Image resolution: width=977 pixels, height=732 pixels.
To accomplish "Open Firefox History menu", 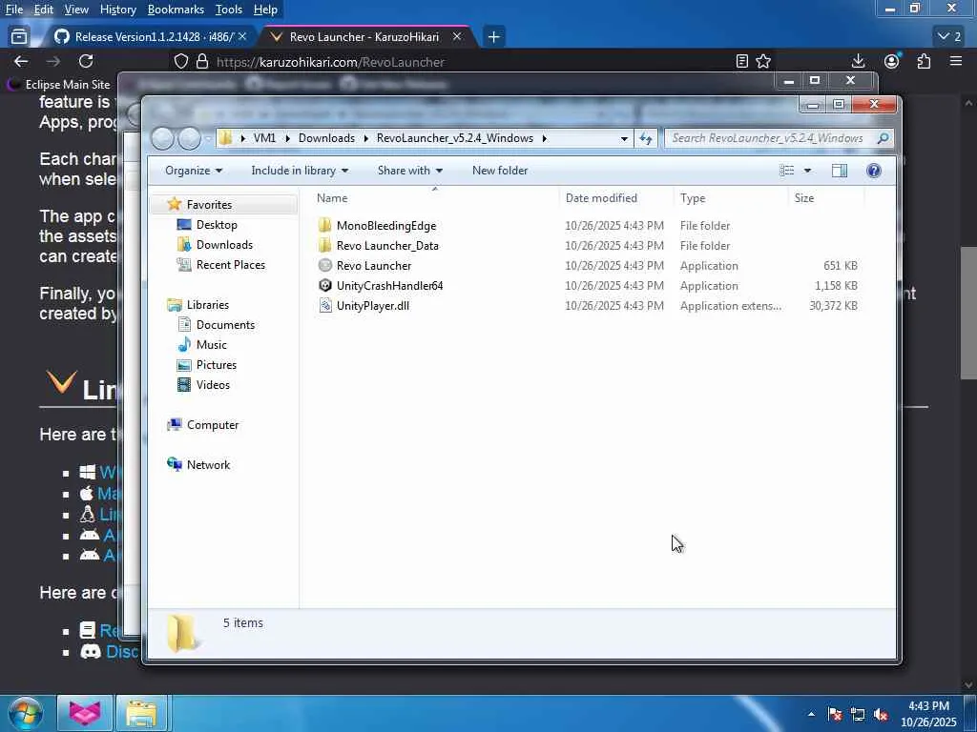I will pos(117,10).
